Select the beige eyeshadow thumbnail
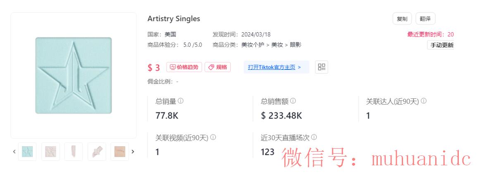 [120, 152]
